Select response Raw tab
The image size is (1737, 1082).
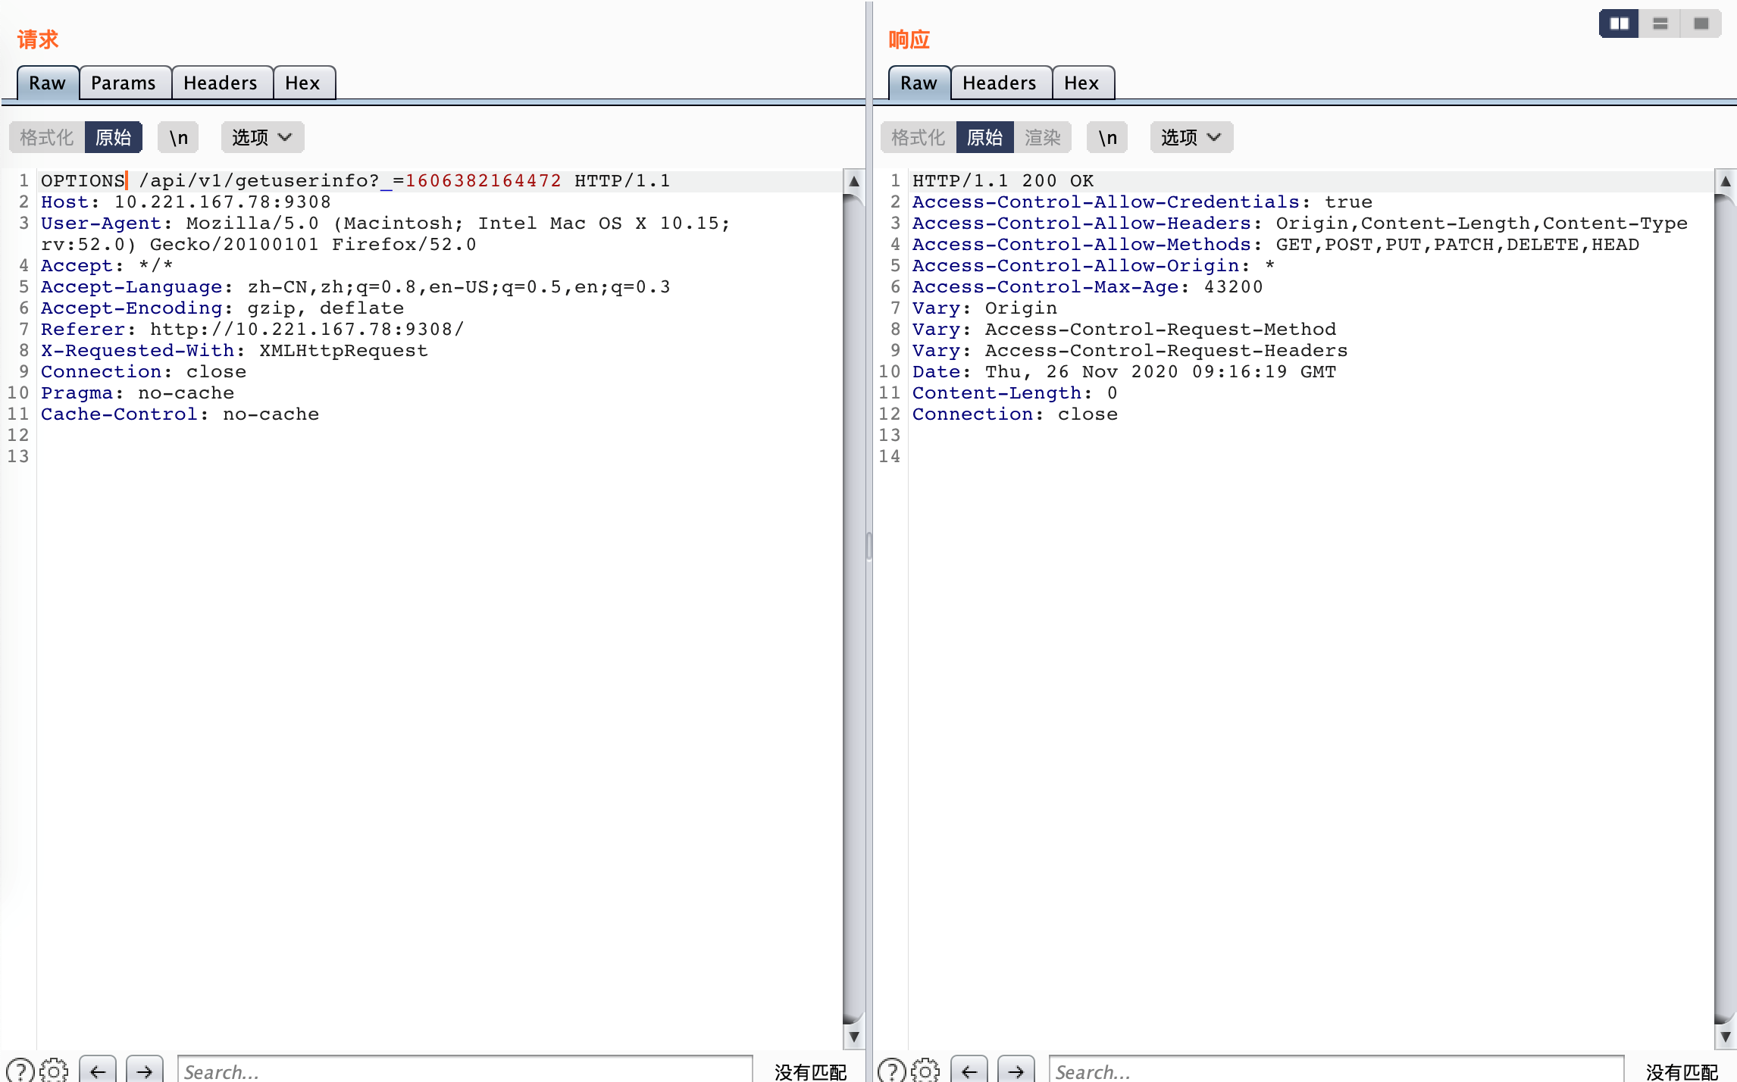pos(919,83)
